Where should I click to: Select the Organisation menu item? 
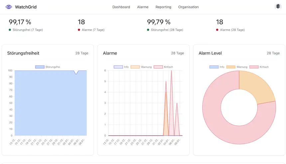(189, 7)
